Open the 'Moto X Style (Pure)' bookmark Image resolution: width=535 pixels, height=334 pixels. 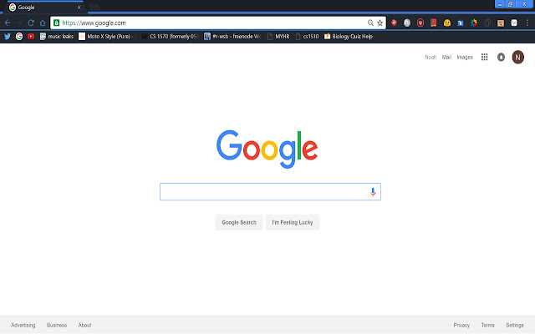pos(106,36)
